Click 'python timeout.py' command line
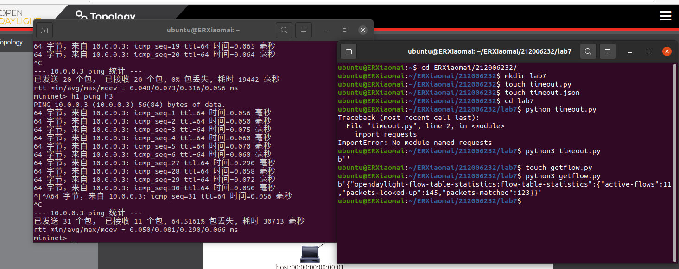Viewport: 679px width, 269px height. (x=467, y=109)
